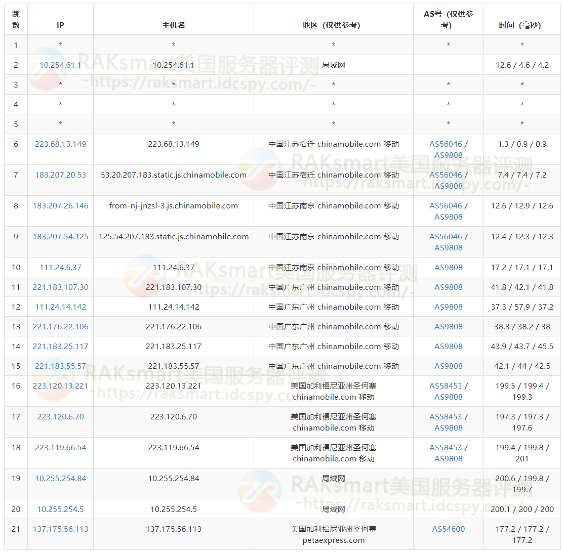Click time value 41.8 / 42.1 / 41.8
Screen dimensions: 564x555
coord(522,287)
